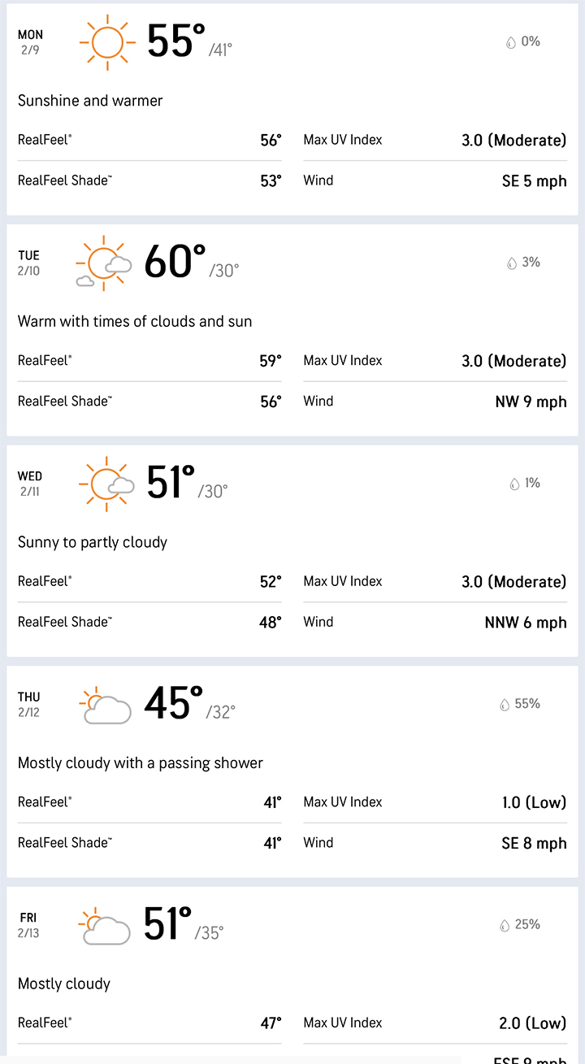Viewport: 585px width, 1064px height.
Task: Click the raindrop icon beside 0% precipitation
Action: [x=511, y=42]
